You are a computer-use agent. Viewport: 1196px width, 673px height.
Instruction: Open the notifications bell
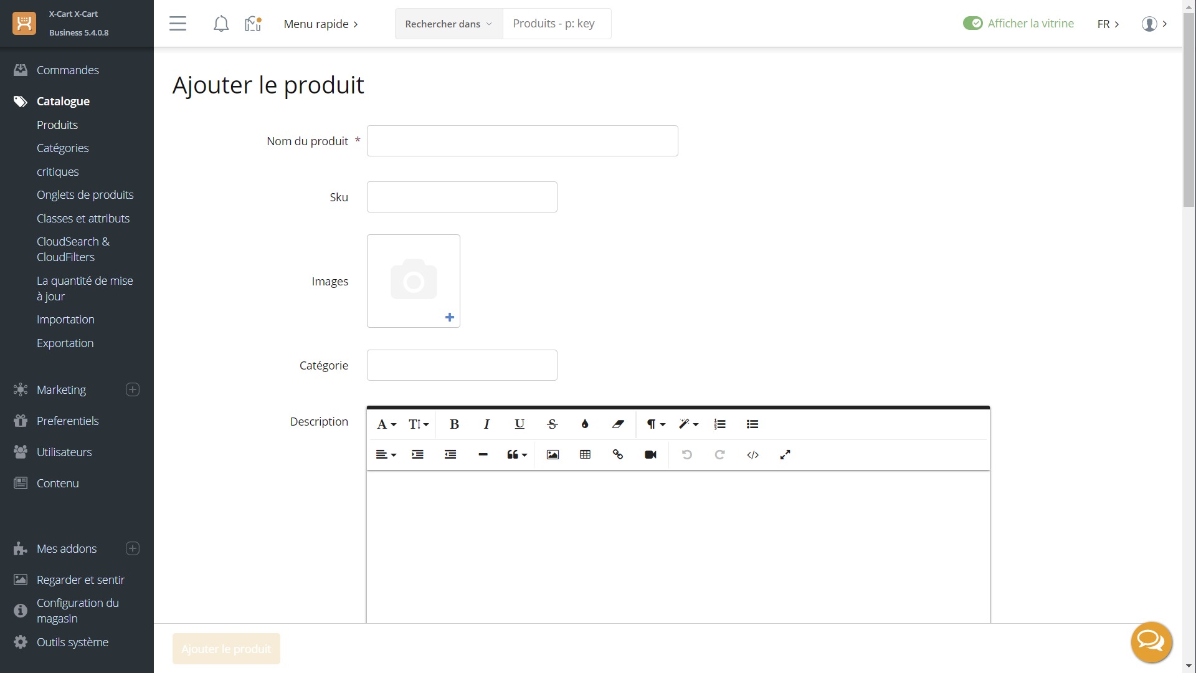[x=221, y=24]
